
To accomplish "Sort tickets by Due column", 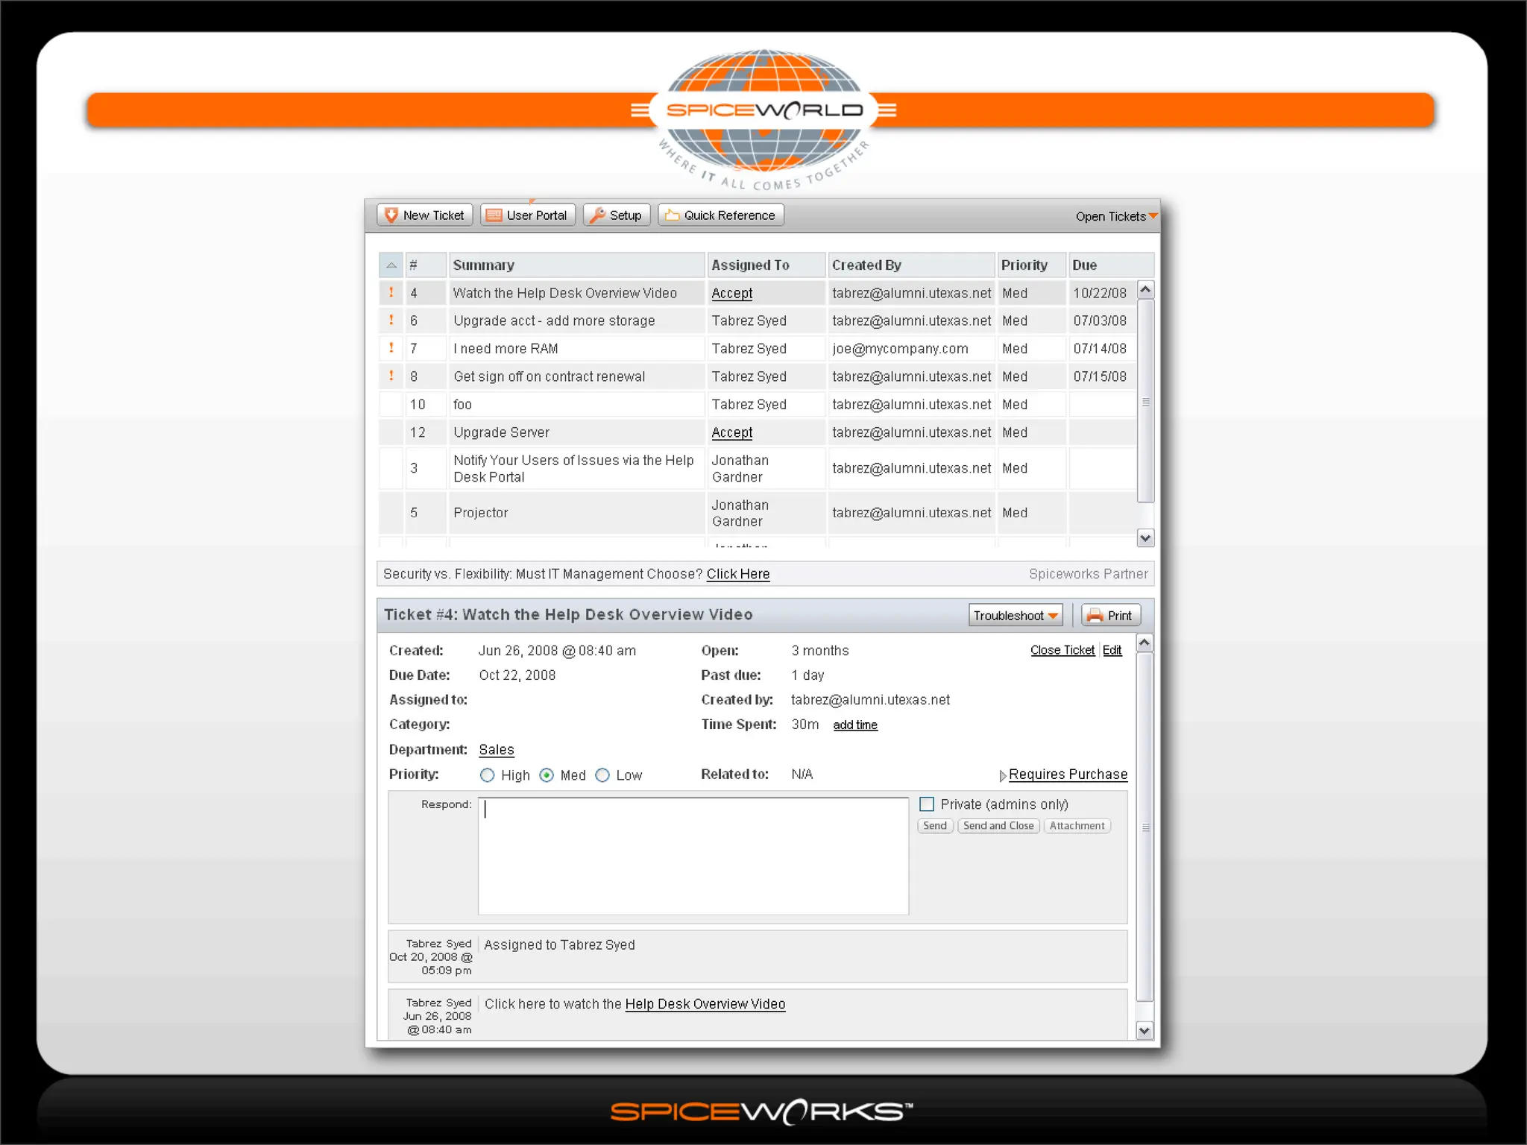I will 1111,265.
